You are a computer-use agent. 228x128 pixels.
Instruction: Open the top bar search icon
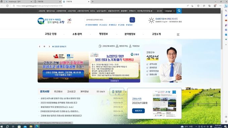coord(179,11)
